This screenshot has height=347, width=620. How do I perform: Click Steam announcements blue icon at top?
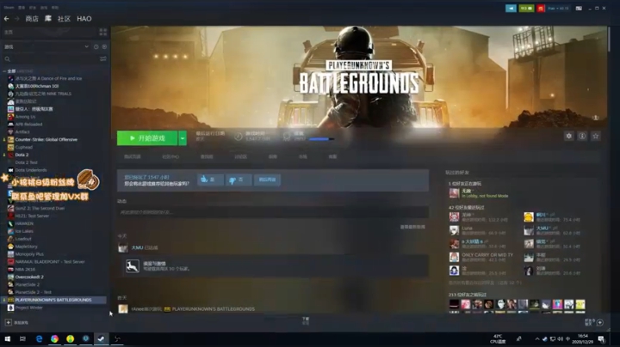511,9
